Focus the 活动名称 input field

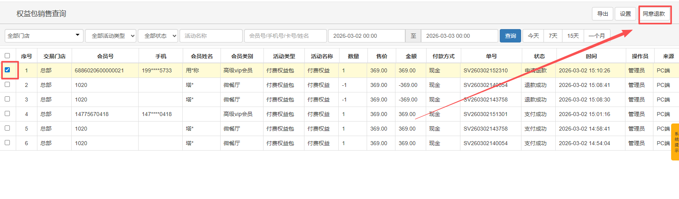(211, 36)
